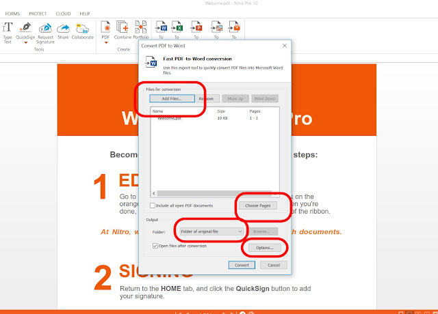Click the Add Files button

(x=172, y=98)
